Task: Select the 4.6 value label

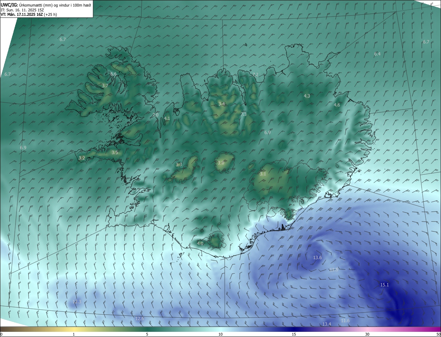Action: [337, 105]
